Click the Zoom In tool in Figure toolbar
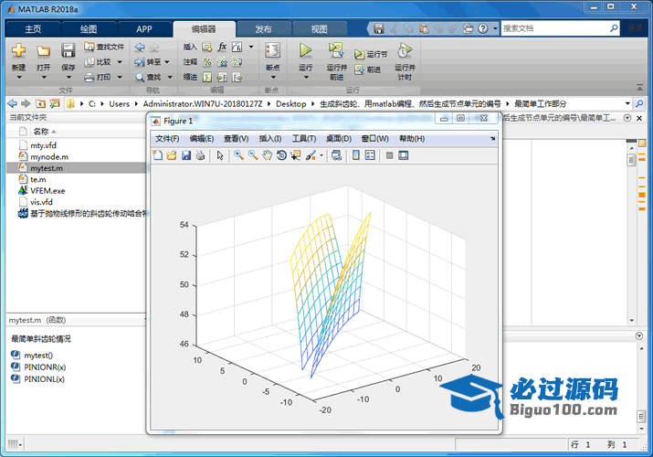This screenshot has width=653, height=457. point(237,155)
